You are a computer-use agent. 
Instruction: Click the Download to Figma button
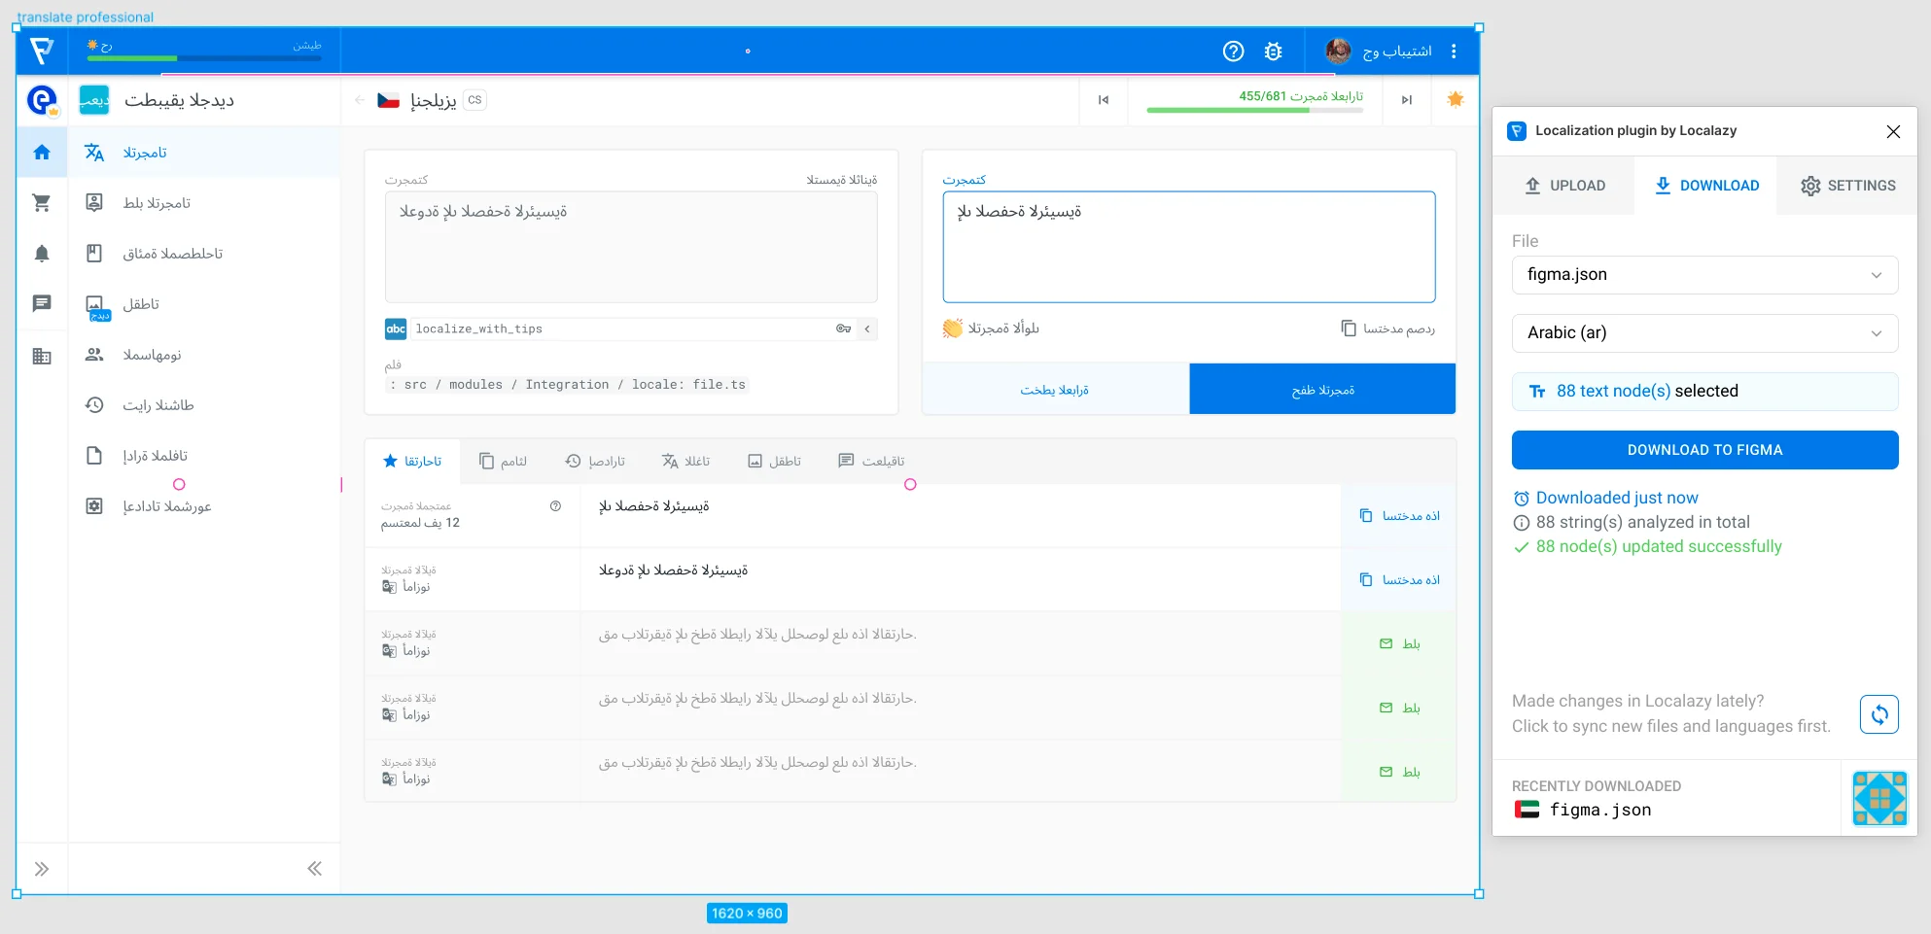(x=1703, y=450)
